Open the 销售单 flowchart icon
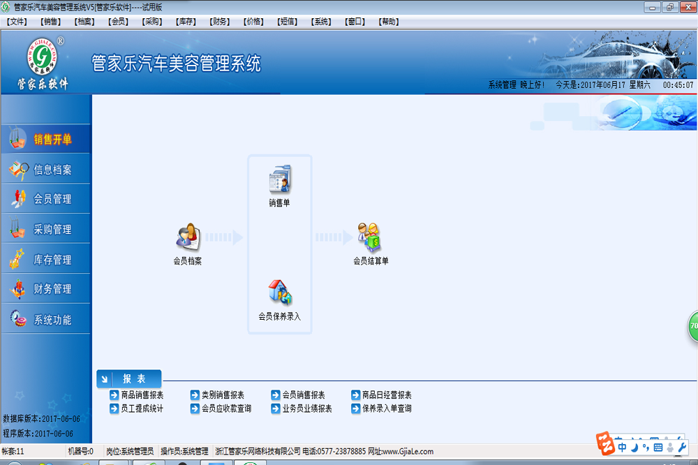Image resolution: width=698 pixels, height=465 pixels. [279, 182]
